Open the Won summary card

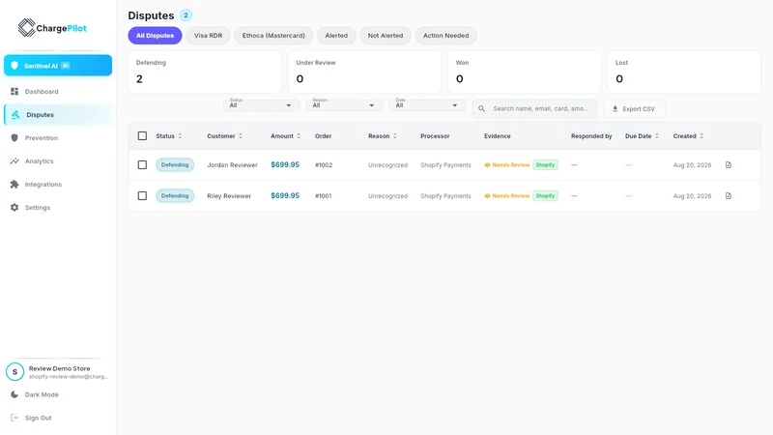tap(524, 72)
